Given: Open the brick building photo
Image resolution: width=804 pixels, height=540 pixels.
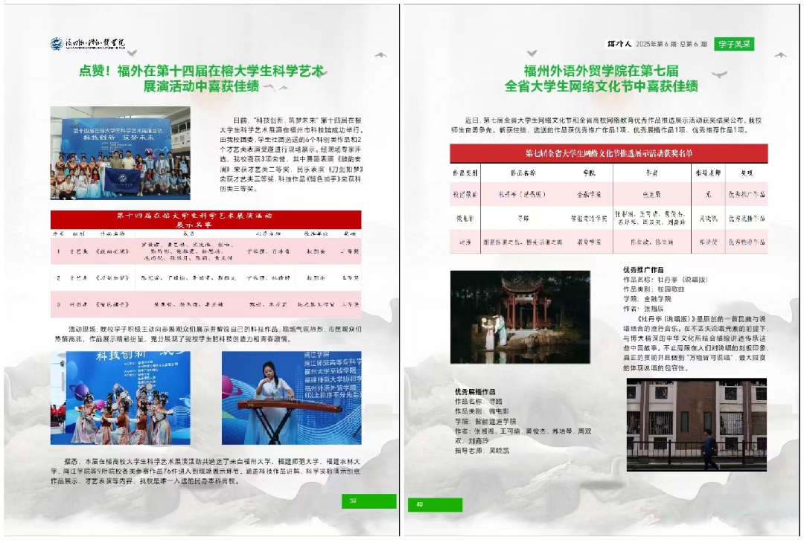Looking at the screenshot, I should click(x=685, y=425).
